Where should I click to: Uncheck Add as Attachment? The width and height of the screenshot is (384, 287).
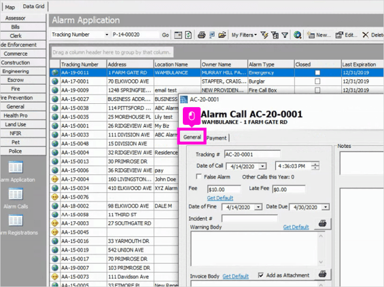coord(261,275)
